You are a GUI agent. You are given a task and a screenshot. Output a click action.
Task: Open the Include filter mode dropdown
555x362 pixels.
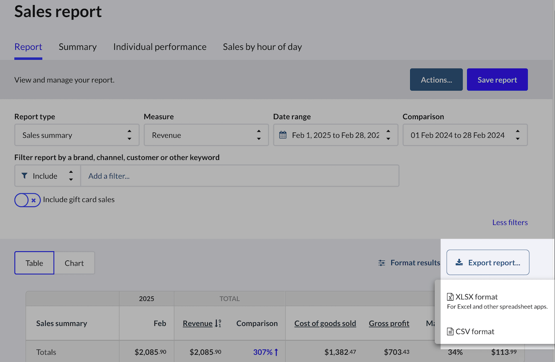(48, 176)
